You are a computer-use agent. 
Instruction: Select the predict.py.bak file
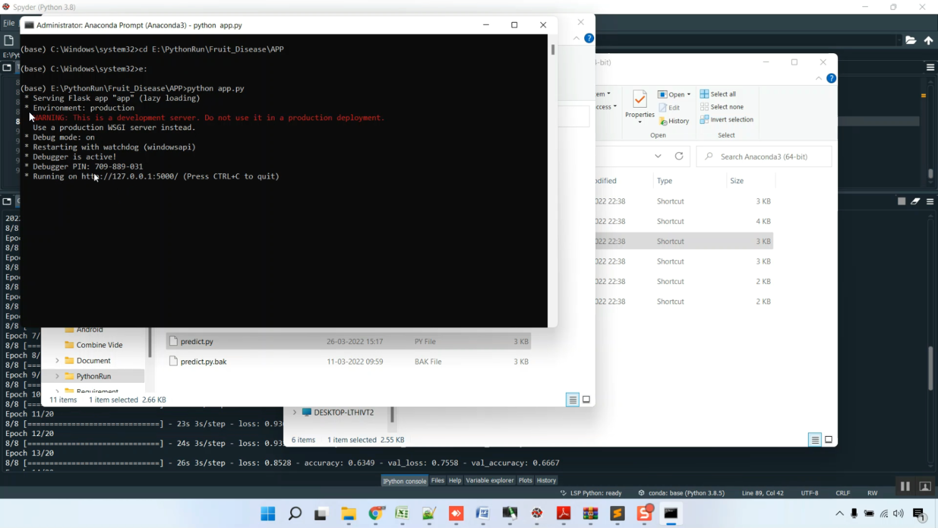203,362
